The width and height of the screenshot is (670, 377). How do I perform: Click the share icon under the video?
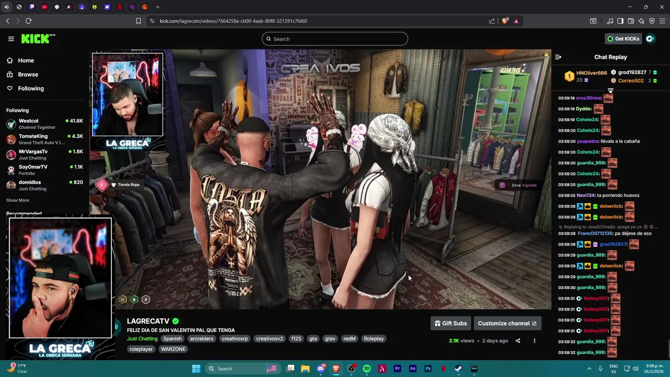point(518,341)
